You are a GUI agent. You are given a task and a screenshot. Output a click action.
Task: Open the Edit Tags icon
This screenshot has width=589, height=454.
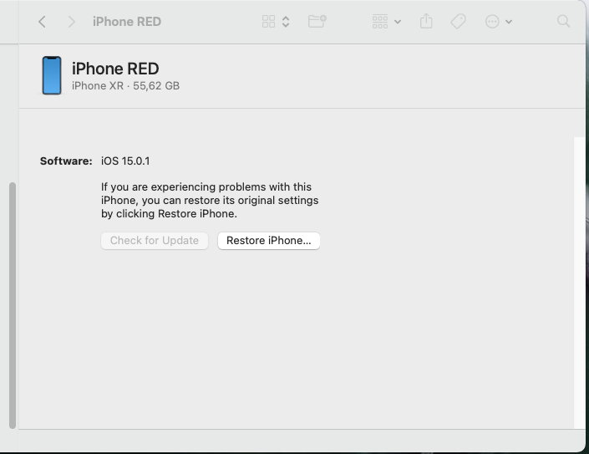(459, 22)
